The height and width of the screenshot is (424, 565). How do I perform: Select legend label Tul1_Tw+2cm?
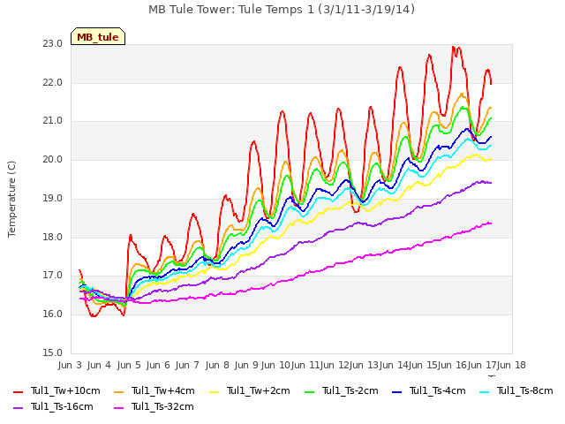pos(259,390)
